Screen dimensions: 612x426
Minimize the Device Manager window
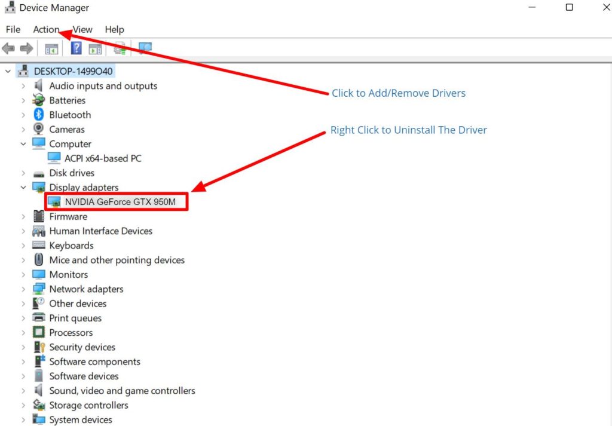click(532, 7)
